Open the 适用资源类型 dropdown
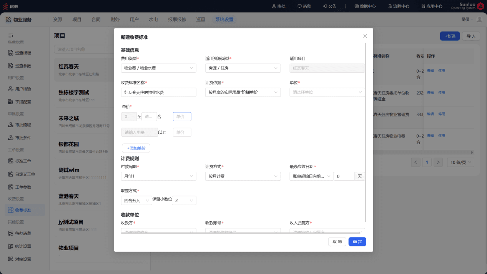 [x=243, y=68]
